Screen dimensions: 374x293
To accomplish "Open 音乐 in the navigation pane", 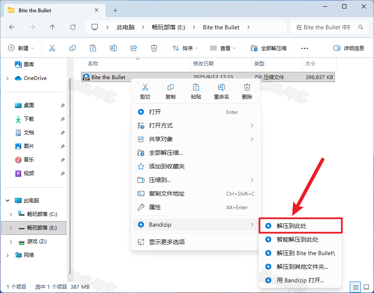I will 29,159.
